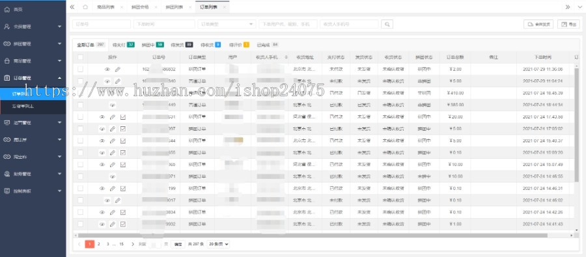Click the horizontal scrollbar below the table

click(312, 236)
